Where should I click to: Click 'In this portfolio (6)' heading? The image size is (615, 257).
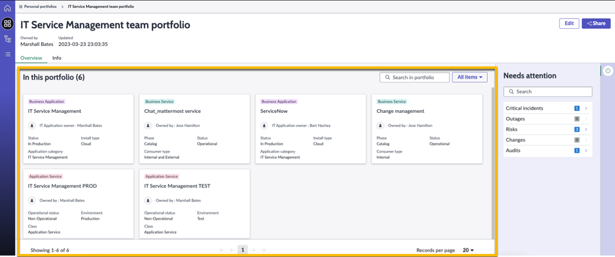(x=54, y=77)
